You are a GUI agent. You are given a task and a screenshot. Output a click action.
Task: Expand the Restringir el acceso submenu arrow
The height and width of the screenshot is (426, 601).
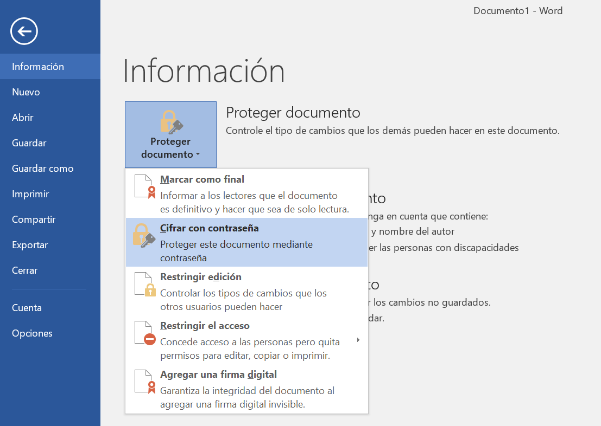[x=358, y=340]
